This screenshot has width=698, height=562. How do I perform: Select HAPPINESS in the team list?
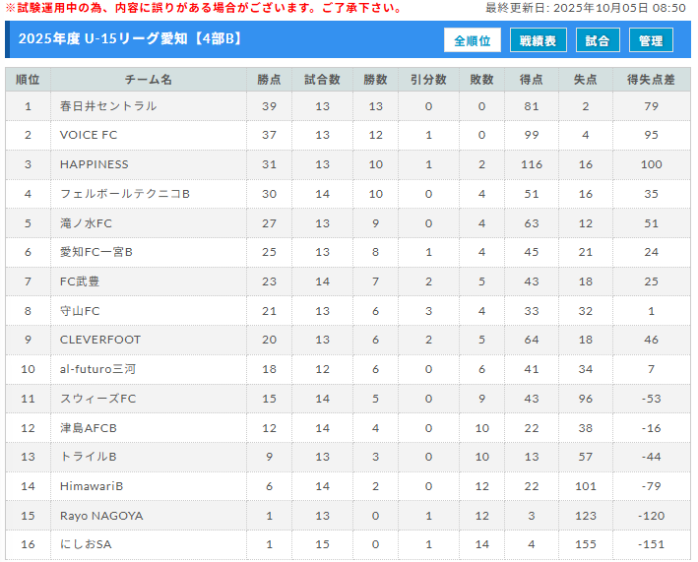point(95,164)
